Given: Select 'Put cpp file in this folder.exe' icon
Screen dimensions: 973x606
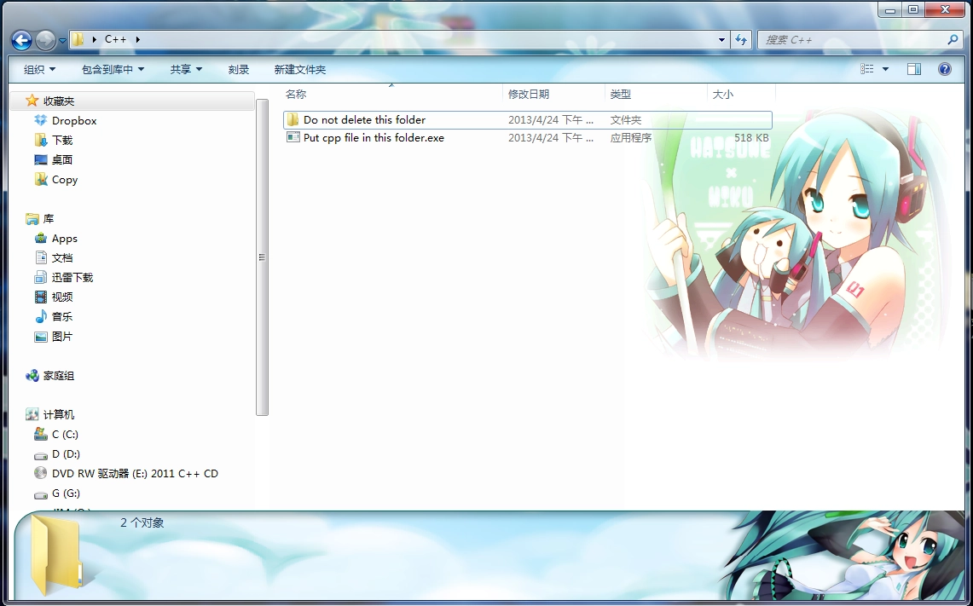Looking at the screenshot, I should (292, 138).
